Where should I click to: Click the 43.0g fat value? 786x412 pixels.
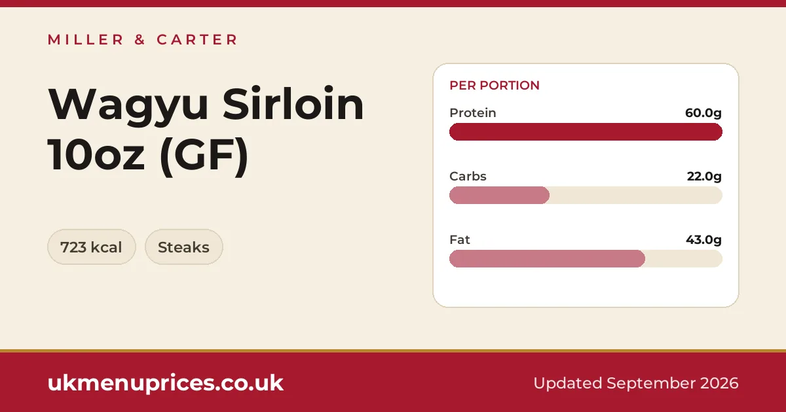[x=704, y=239]
